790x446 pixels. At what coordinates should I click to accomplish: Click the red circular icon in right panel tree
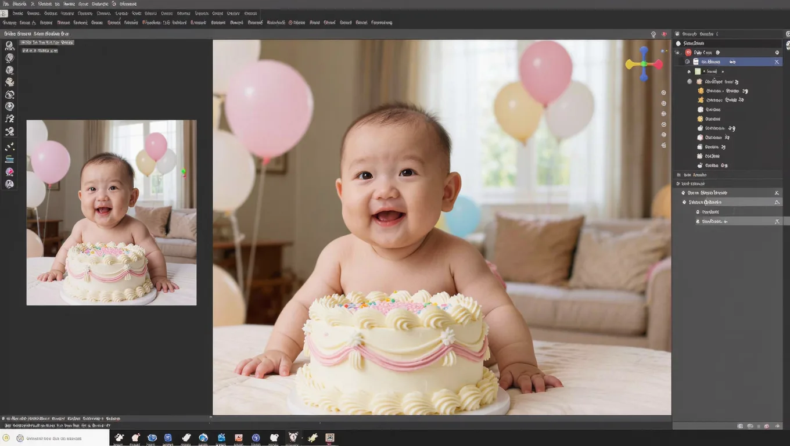point(688,52)
